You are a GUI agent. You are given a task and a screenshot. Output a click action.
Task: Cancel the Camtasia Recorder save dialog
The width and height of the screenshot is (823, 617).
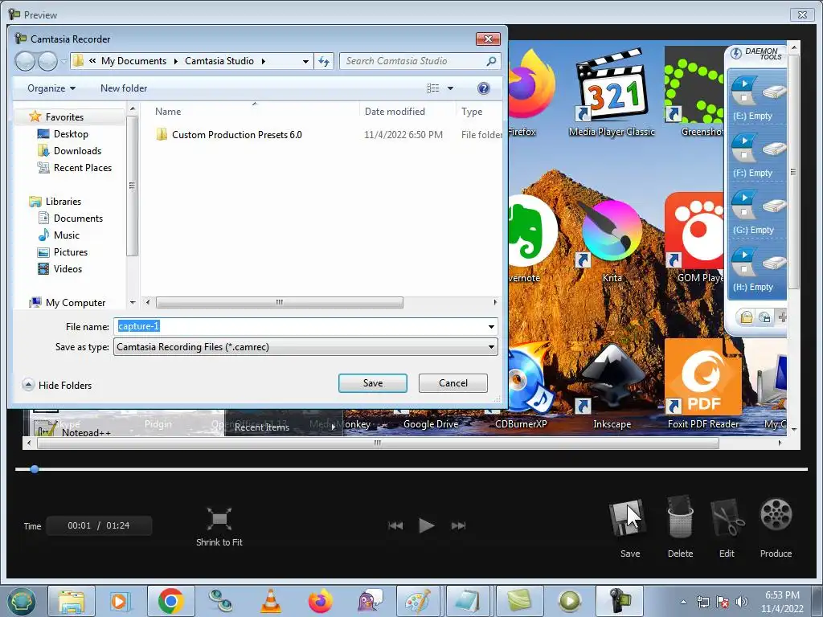pyautogui.click(x=453, y=383)
